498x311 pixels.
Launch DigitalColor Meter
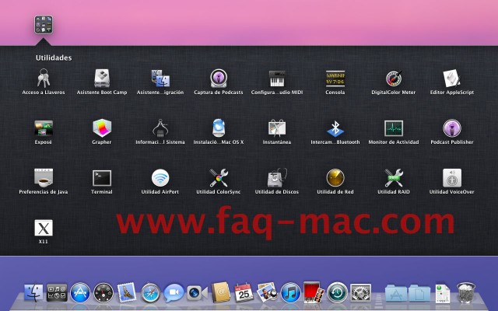pyautogui.click(x=394, y=79)
